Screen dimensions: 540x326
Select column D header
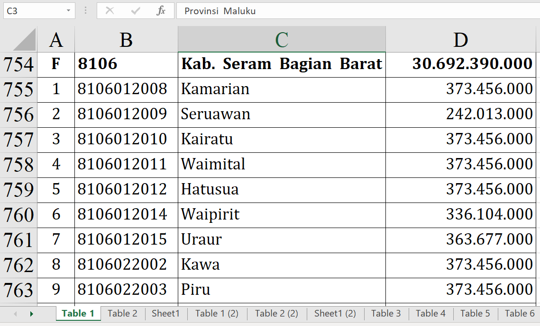460,40
